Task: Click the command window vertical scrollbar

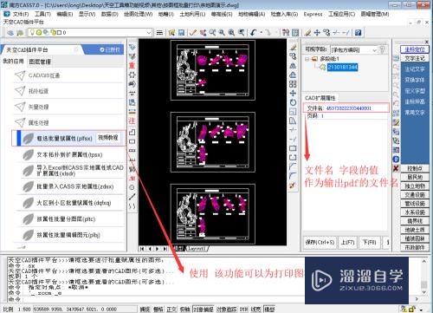Action: 423,277
